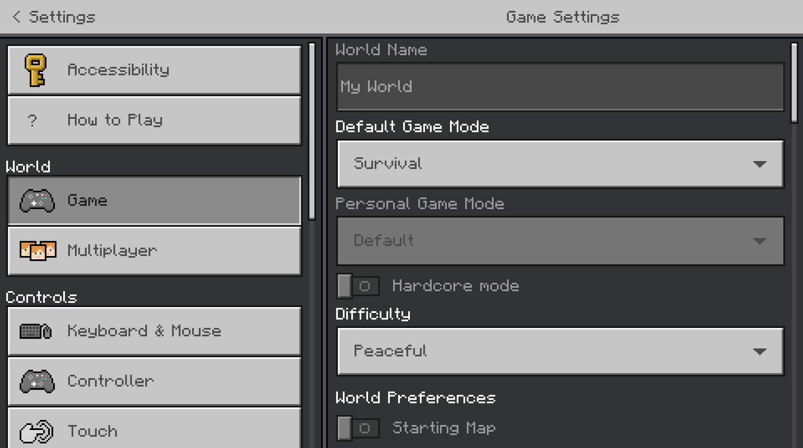Expand the Difficulty dropdown showing Peaceful
803x448 pixels.
(560, 351)
